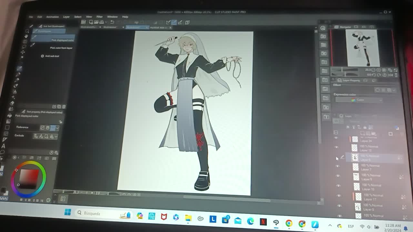Select the Eraser tool
The width and height of the screenshot is (413, 232).
point(12,103)
